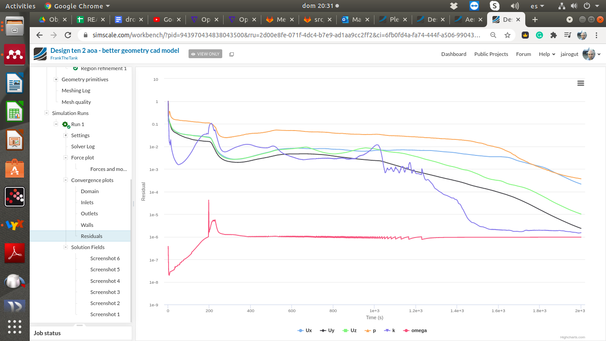Open the chart context menu hamburger icon
The height and width of the screenshot is (341, 606).
click(x=581, y=83)
